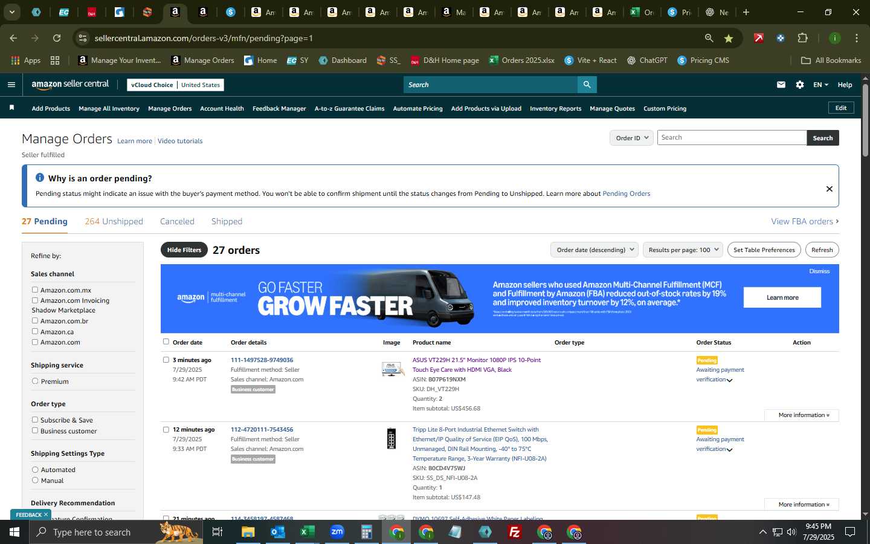This screenshot has width=870, height=544.
Task: Tick the select-all orders header checkbox
Action: pyautogui.click(x=166, y=342)
